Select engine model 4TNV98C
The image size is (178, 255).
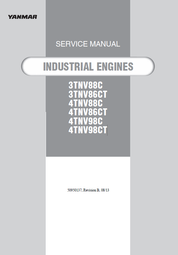pyautogui.click(x=86, y=121)
